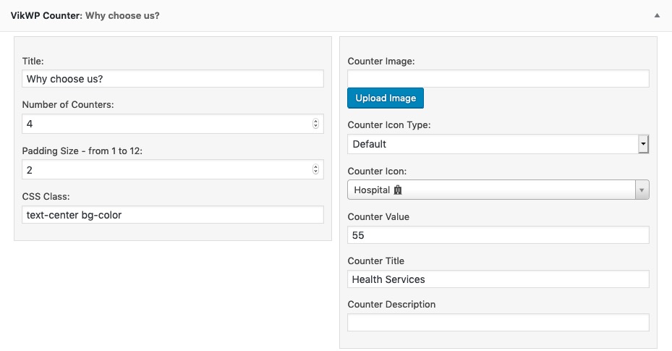This screenshot has width=672, height=351.
Task: Click the Counter Icon Type label
Action: 389,124
